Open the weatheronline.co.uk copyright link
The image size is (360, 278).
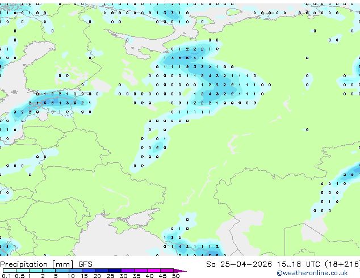tap(312, 273)
